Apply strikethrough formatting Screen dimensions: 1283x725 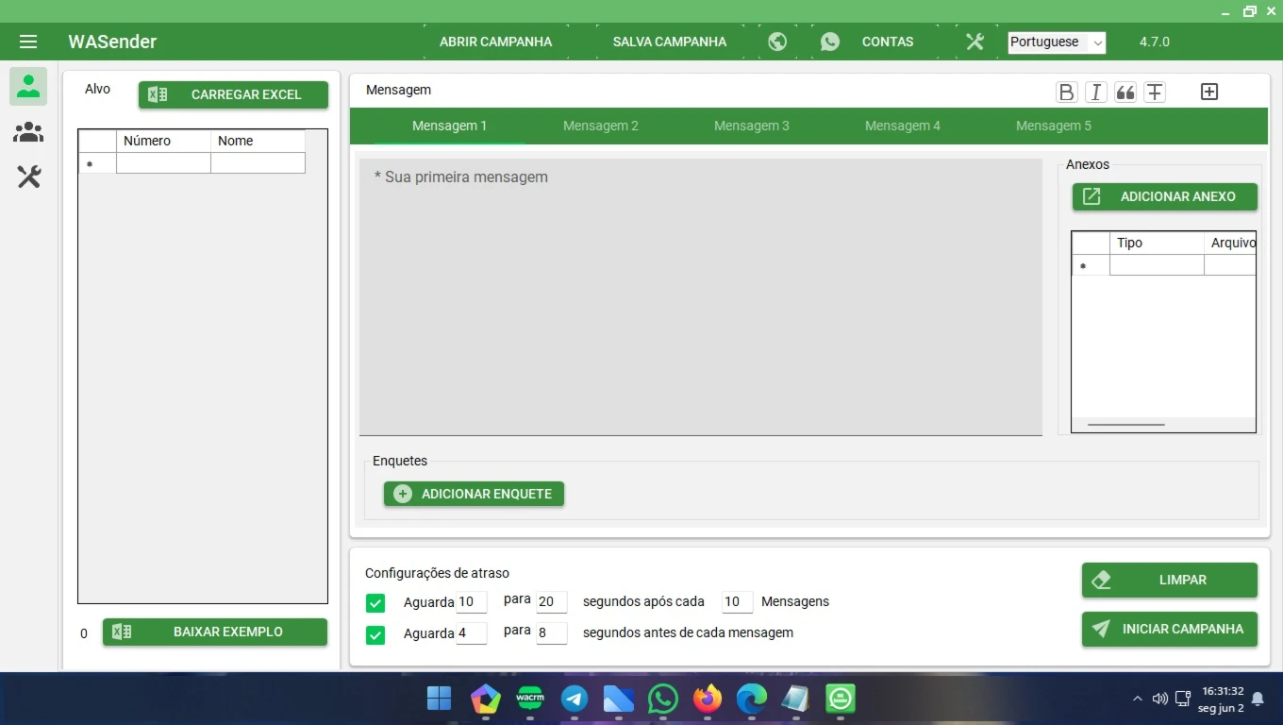tap(1155, 92)
